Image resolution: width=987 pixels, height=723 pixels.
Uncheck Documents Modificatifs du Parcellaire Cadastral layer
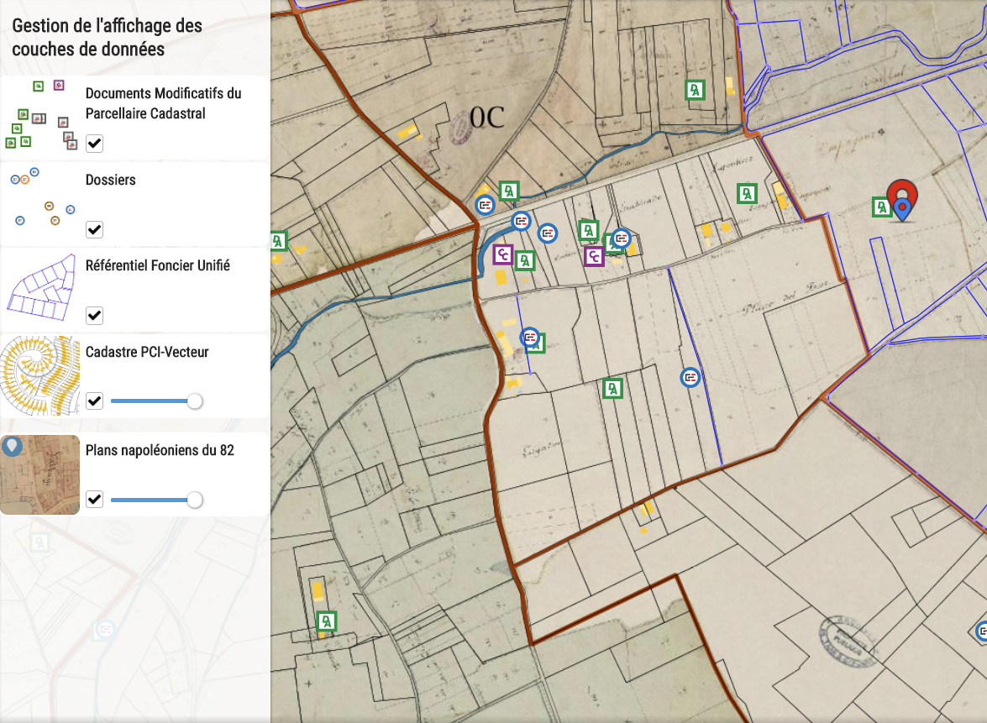[x=95, y=144]
